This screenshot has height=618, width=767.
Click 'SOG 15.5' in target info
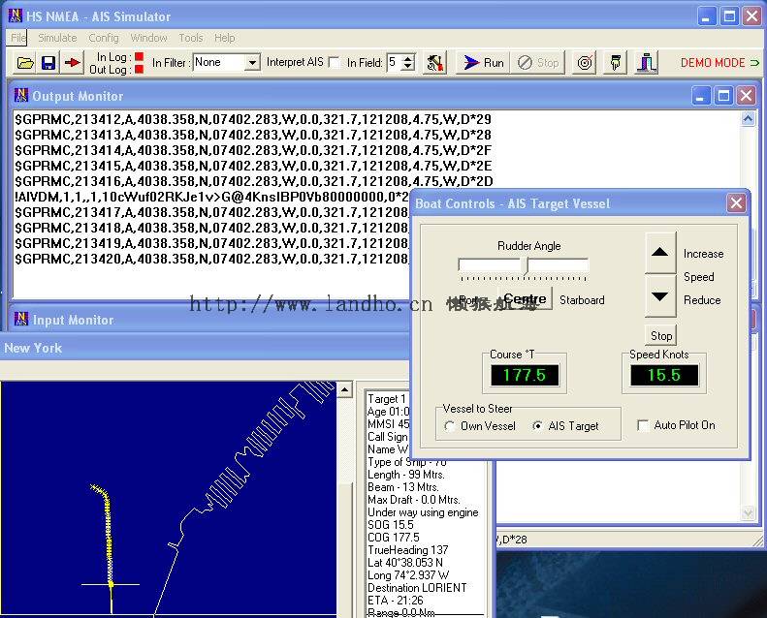(x=391, y=525)
